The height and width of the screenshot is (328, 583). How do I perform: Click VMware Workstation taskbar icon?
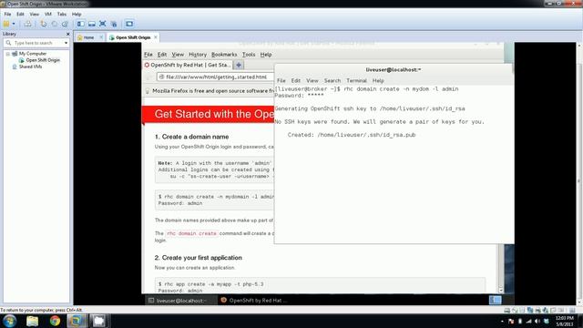[x=77, y=321]
